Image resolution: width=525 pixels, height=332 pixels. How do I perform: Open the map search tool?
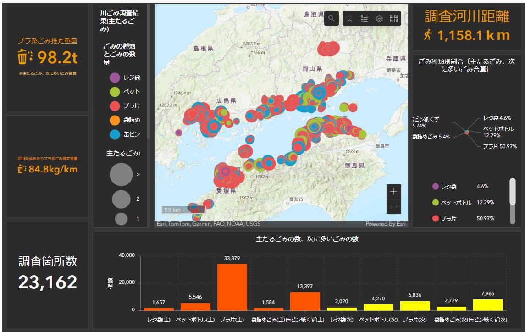coord(332,18)
